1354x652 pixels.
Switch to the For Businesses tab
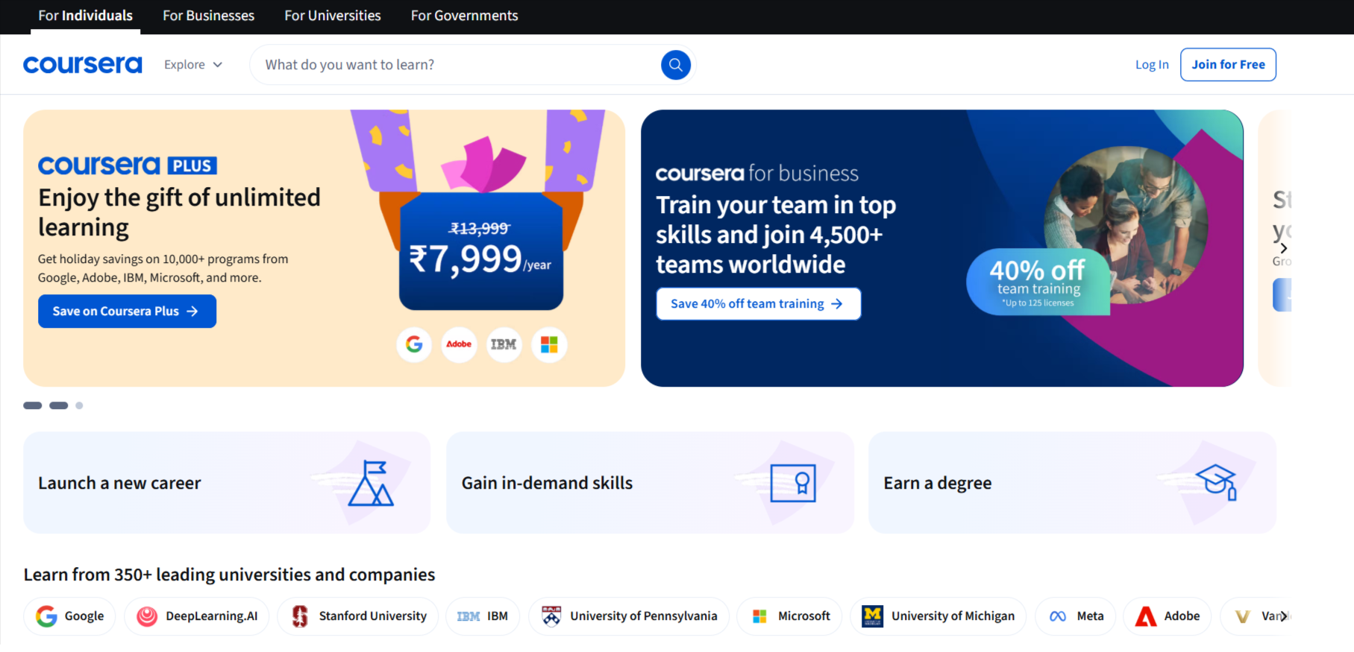point(208,16)
